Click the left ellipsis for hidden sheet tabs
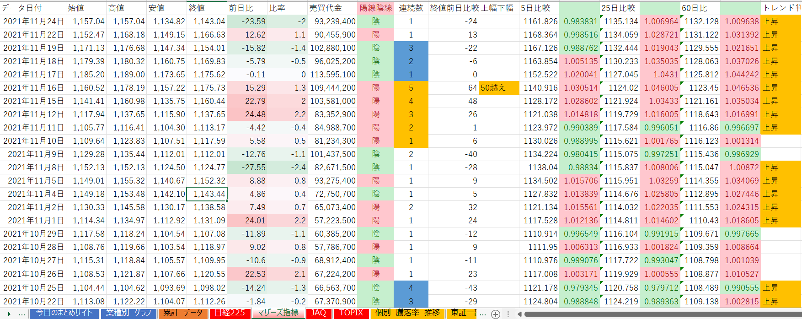802x319 pixels. pyautogui.click(x=21, y=314)
